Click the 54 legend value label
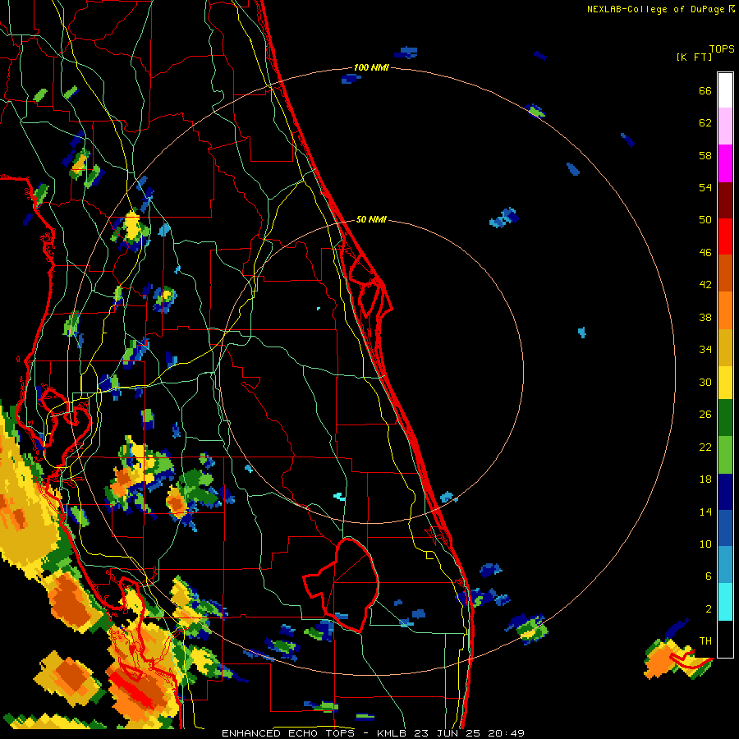The width and height of the screenshot is (739, 739). (705, 187)
